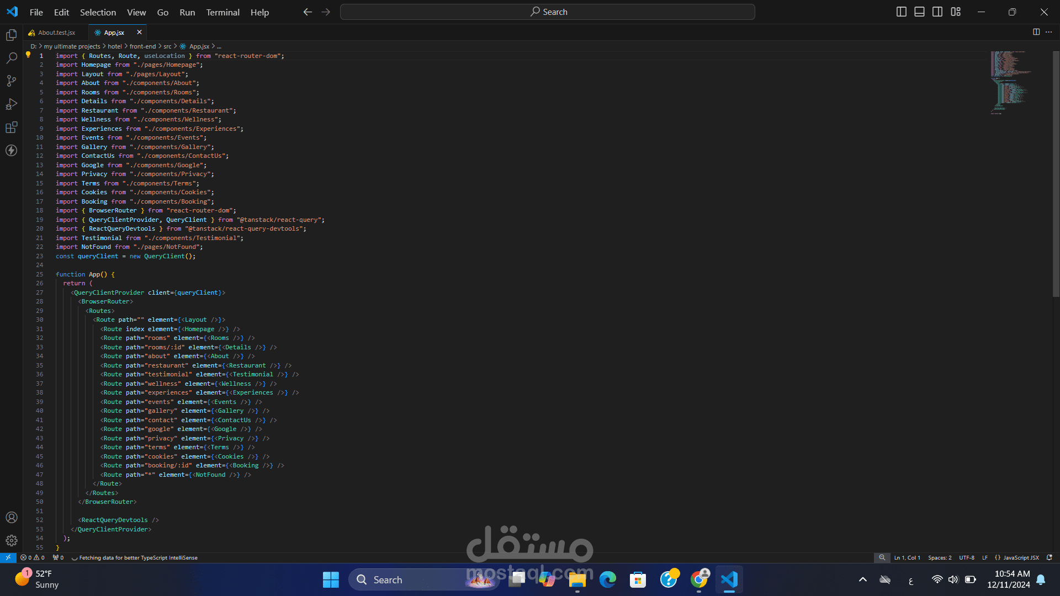Click the Ln 1, Col 1 cursor position
The height and width of the screenshot is (596, 1060).
coord(907,558)
